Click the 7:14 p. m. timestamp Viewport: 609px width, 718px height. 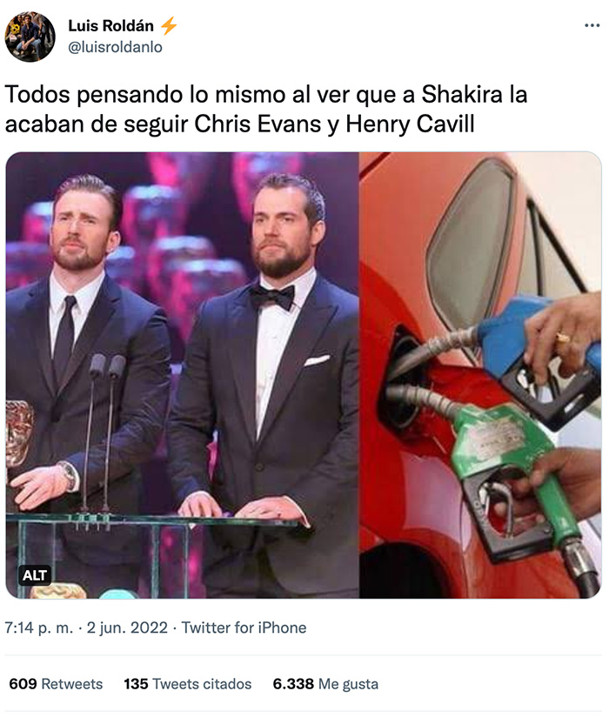[39, 627]
